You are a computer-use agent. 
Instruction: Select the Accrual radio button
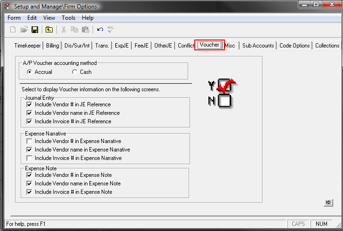(x=30, y=72)
